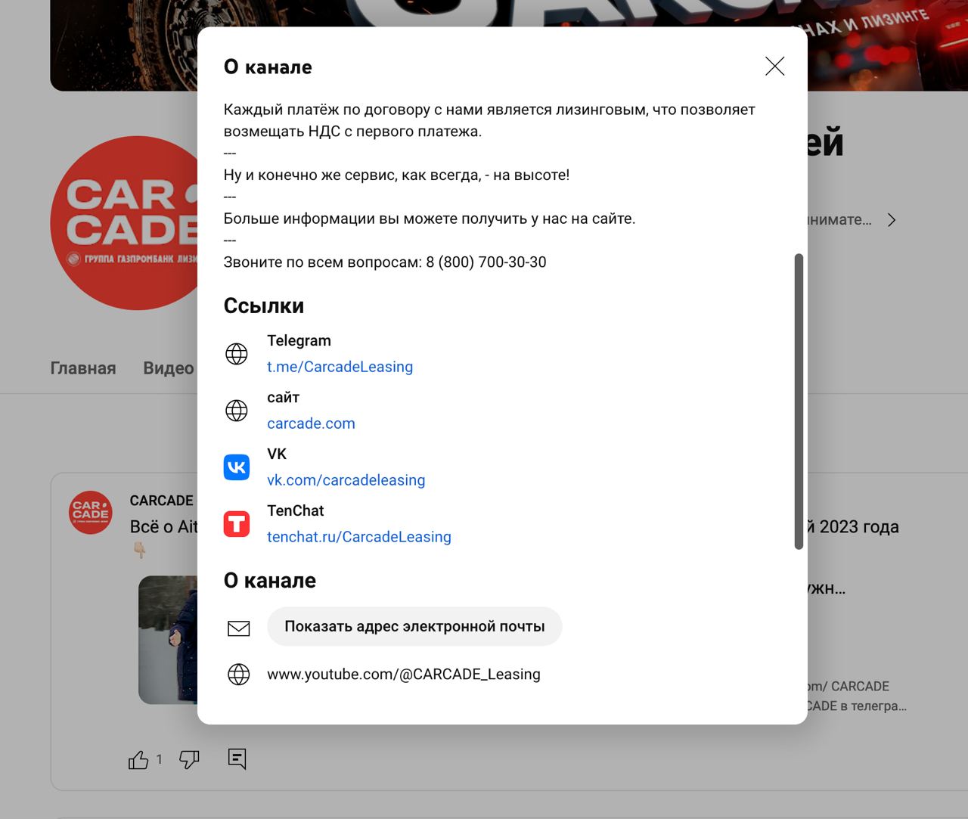Click the VK logo icon

coord(237,467)
